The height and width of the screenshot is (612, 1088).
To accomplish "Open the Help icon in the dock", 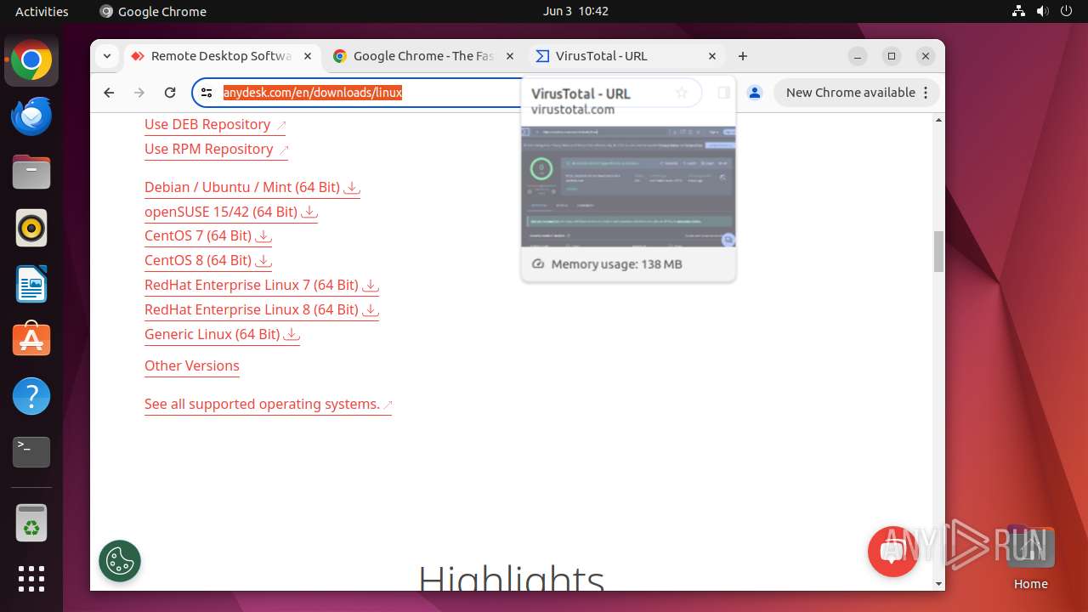I will coord(31,396).
